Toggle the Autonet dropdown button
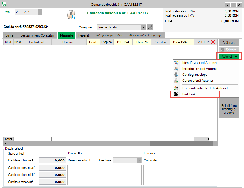 [x=229, y=57]
